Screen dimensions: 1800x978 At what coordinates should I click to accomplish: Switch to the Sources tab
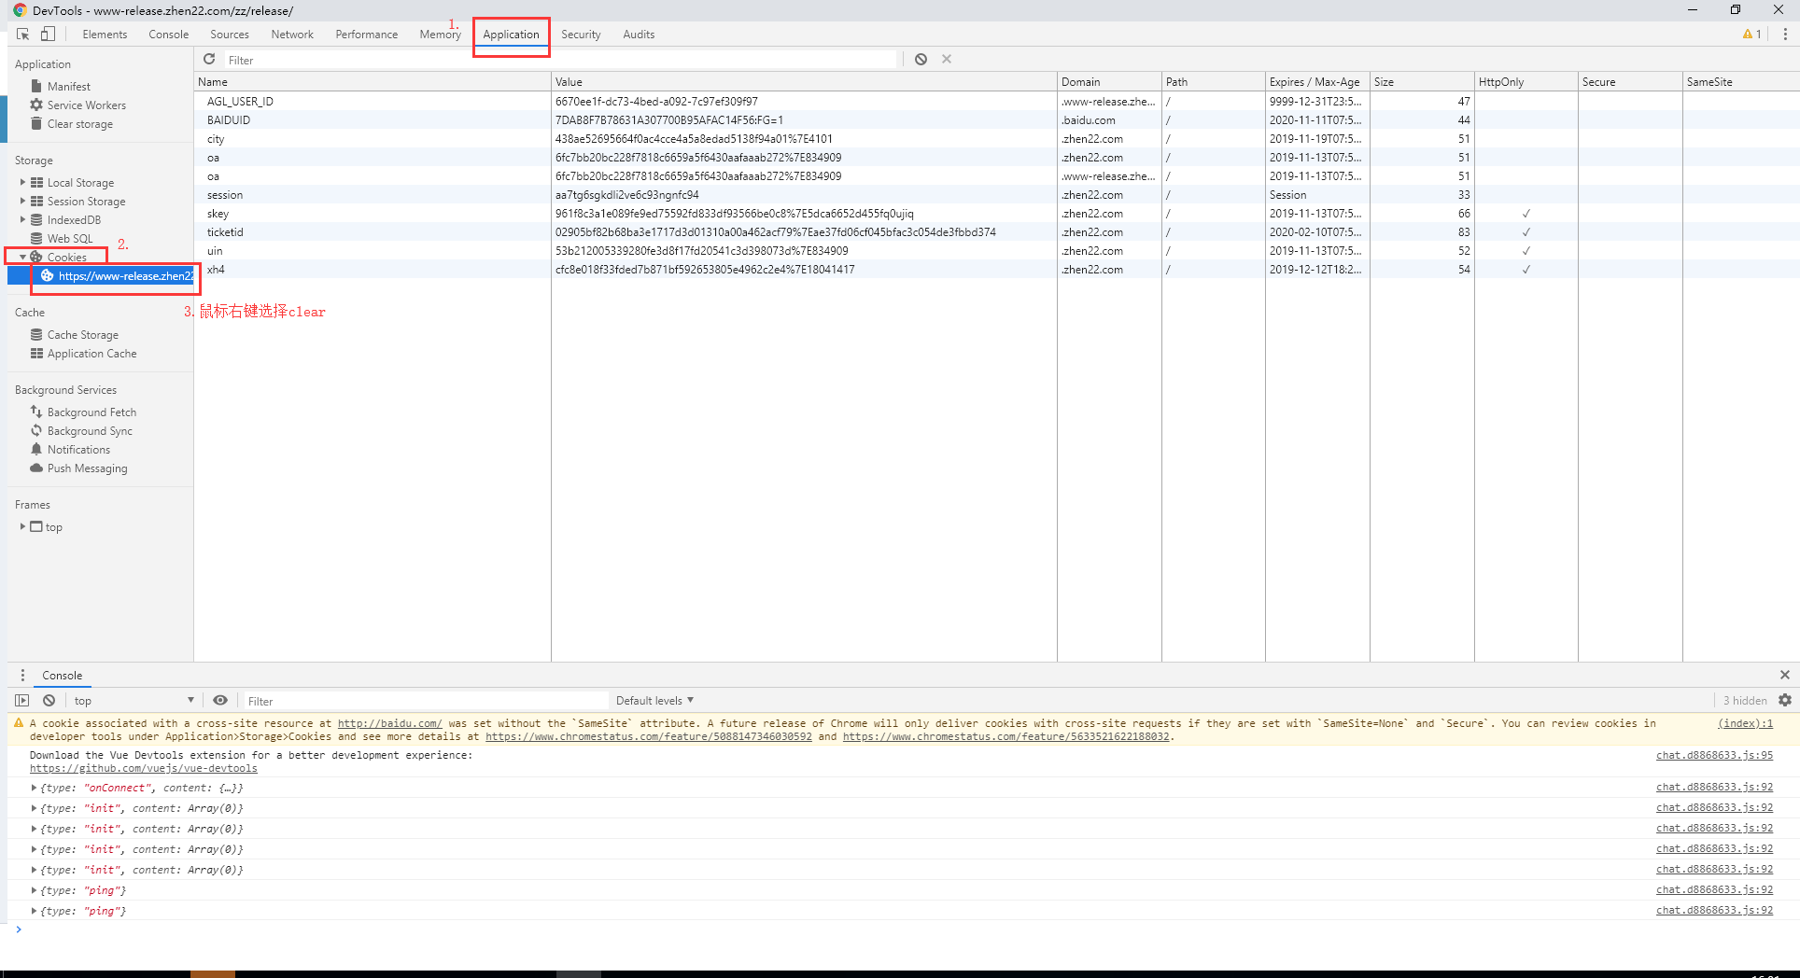(x=230, y=34)
